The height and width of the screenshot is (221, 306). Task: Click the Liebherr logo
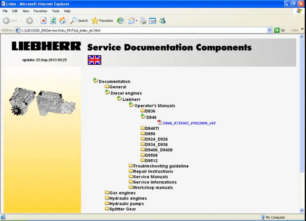tap(46, 46)
